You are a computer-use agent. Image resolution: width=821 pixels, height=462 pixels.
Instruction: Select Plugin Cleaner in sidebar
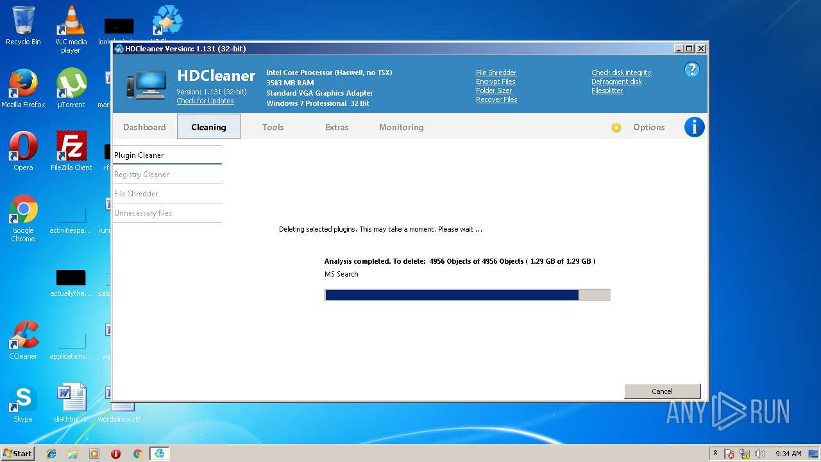click(167, 155)
